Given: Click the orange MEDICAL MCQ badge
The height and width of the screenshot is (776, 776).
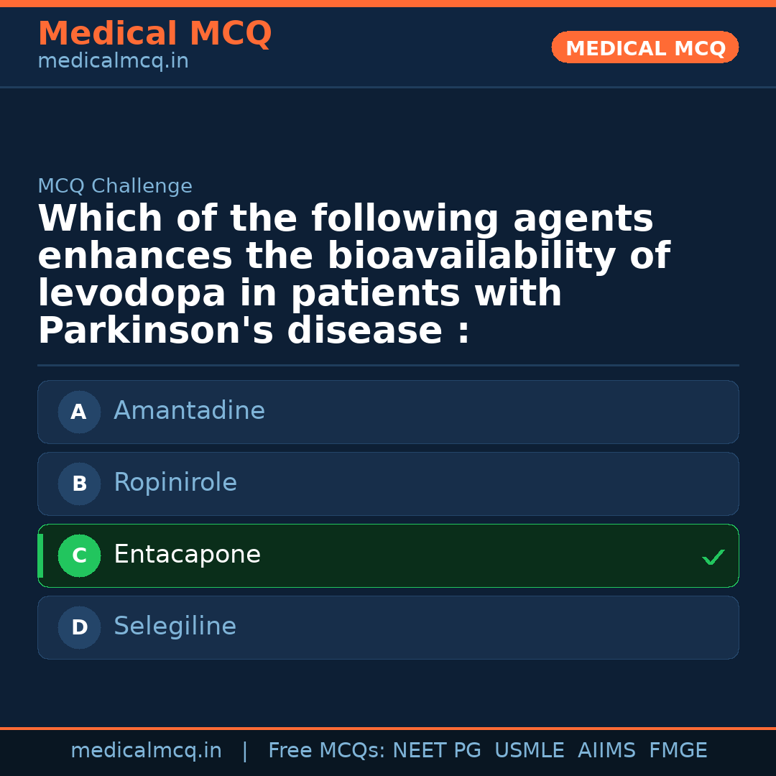Looking at the screenshot, I should tap(645, 48).
